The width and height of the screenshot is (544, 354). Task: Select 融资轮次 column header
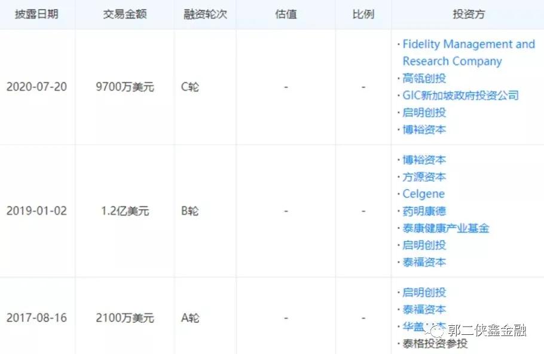(205, 14)
